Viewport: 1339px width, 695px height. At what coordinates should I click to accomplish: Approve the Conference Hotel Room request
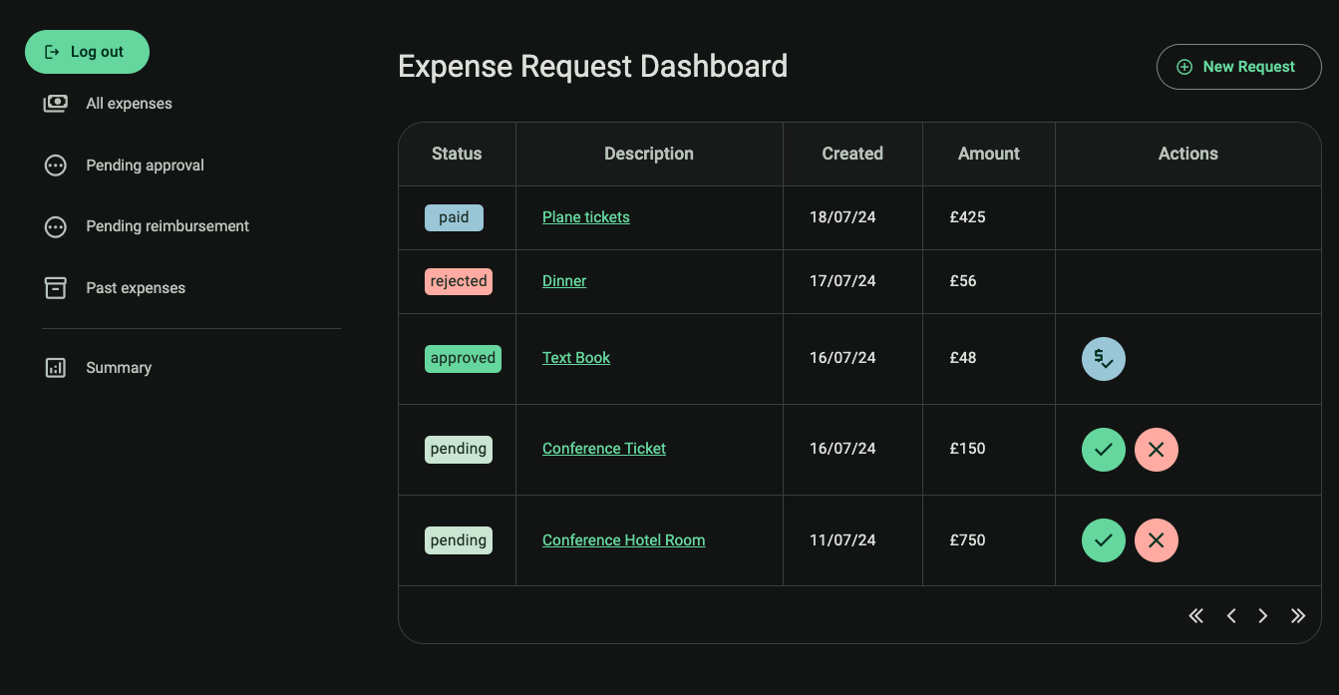point(1103,540)
